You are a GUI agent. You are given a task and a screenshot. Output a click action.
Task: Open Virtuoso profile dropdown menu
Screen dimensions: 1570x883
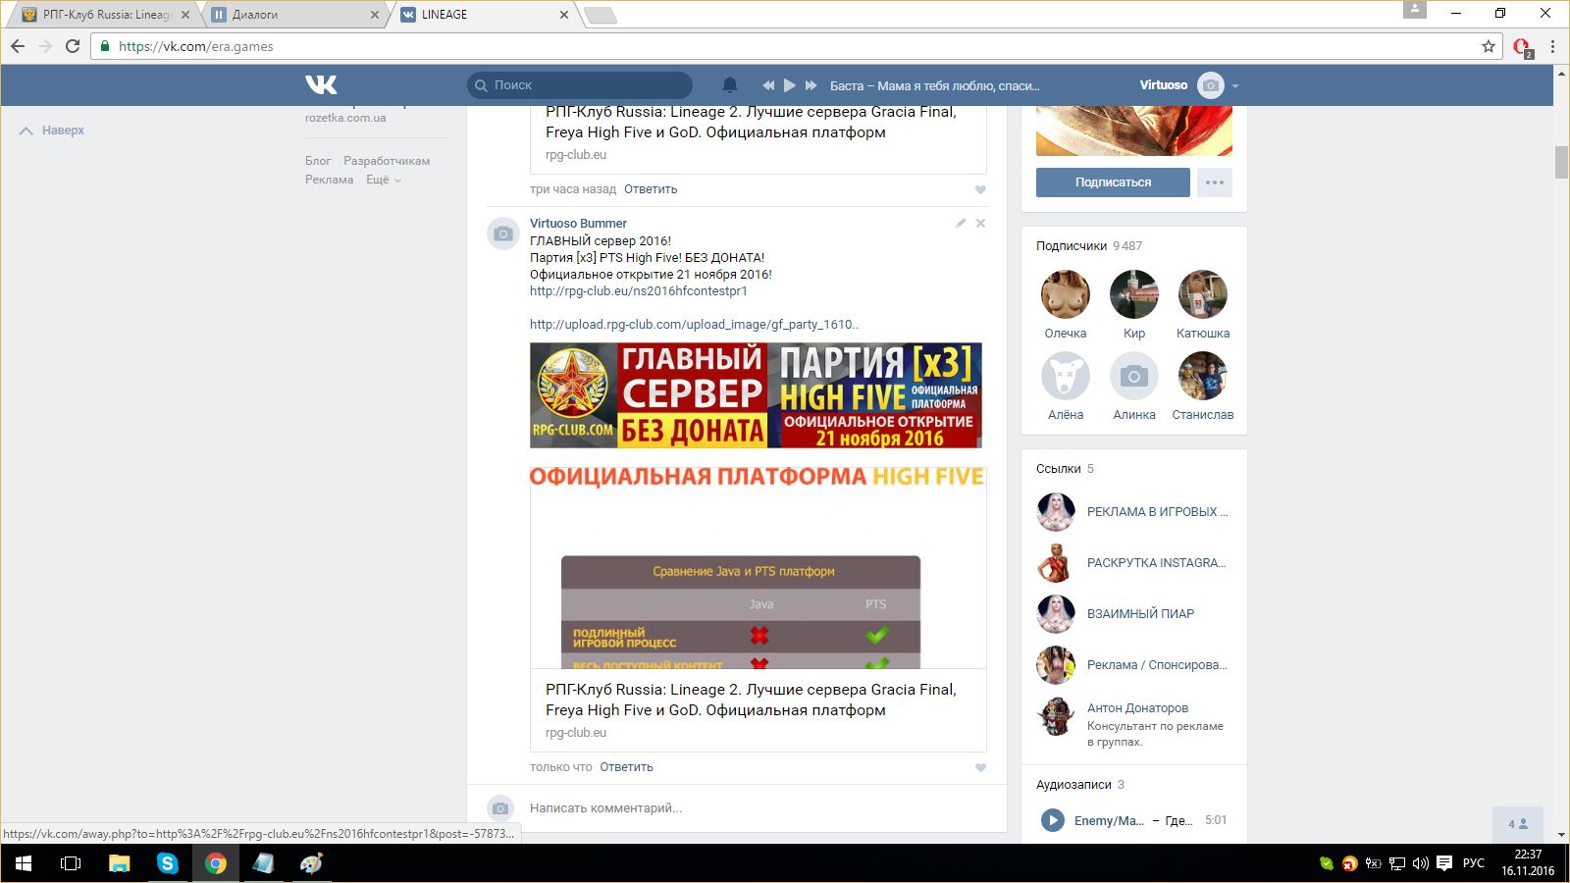(x=1235, y=86)
